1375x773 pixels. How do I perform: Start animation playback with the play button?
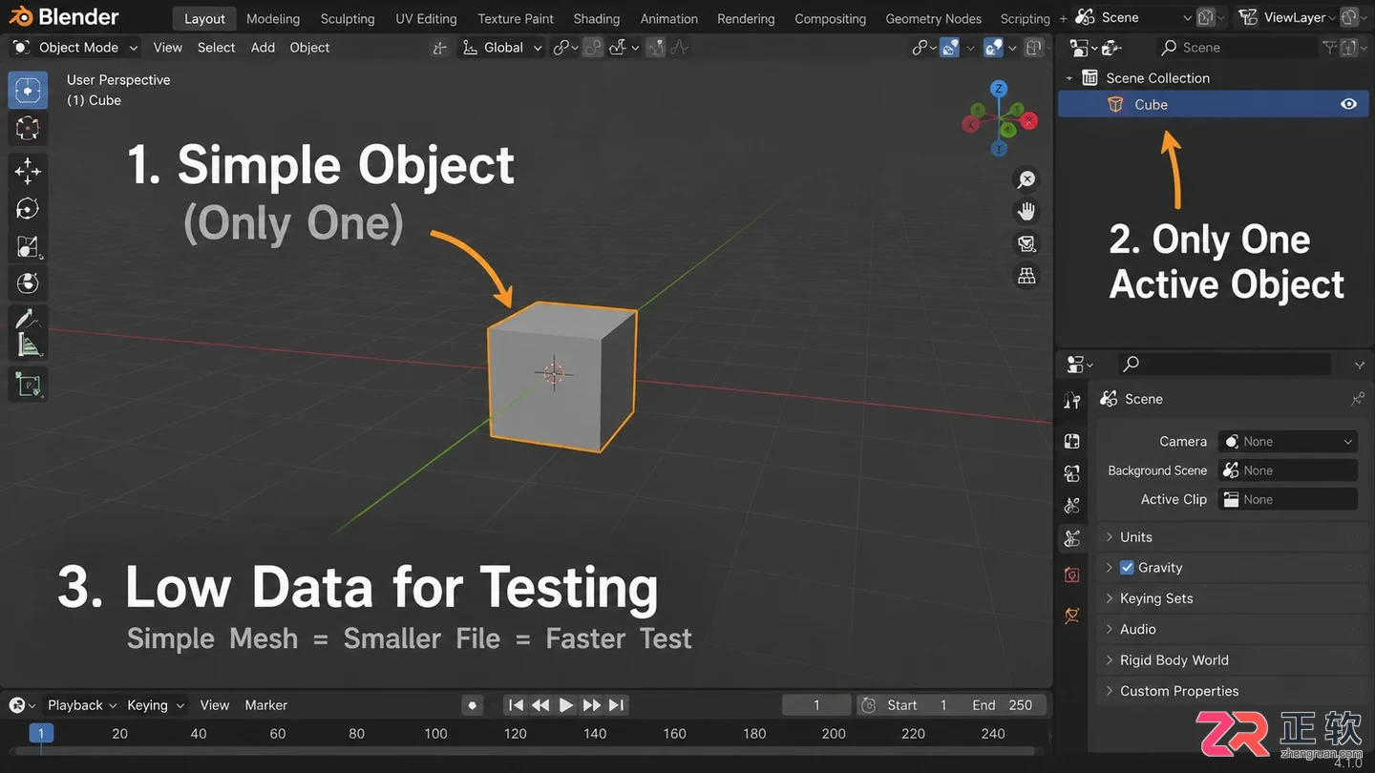[566, 705]
